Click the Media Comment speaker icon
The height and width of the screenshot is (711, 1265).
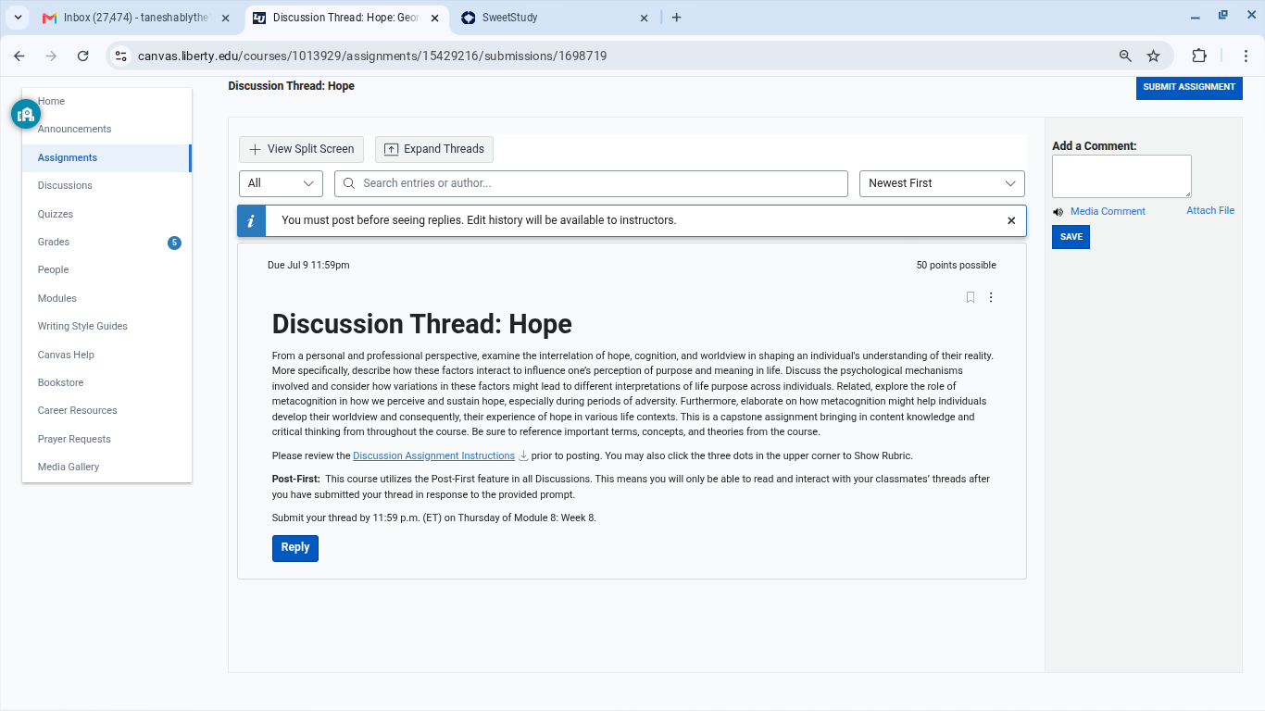tap(1058, 212)
